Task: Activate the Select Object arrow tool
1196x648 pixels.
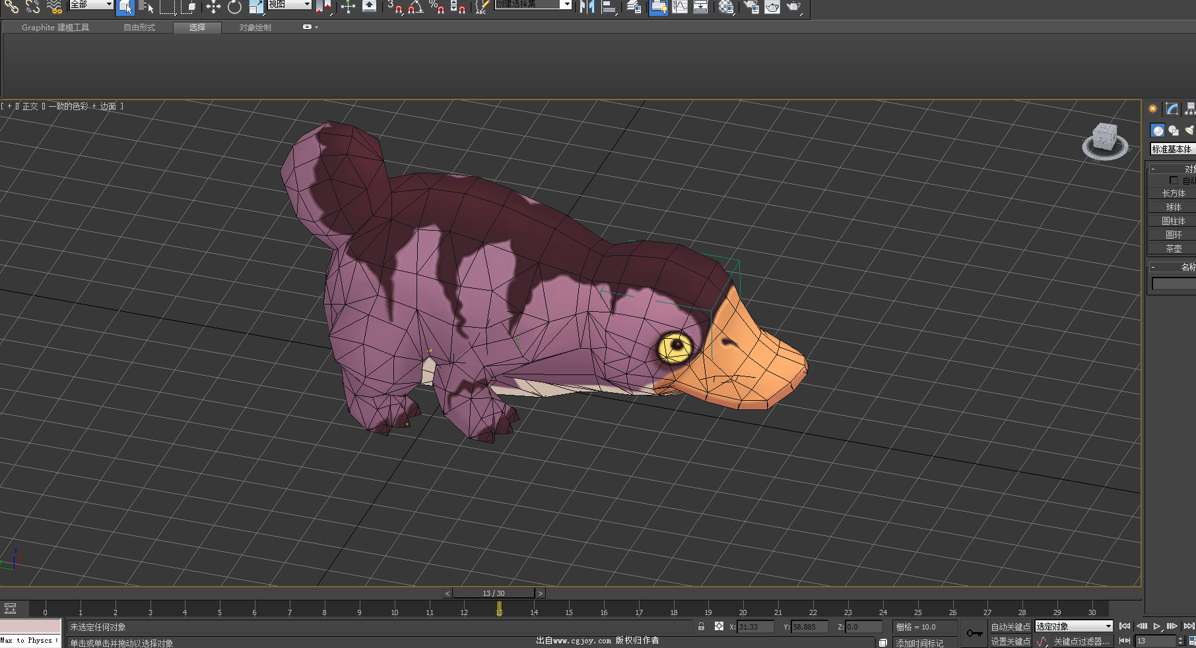Action: pos(125,7)
